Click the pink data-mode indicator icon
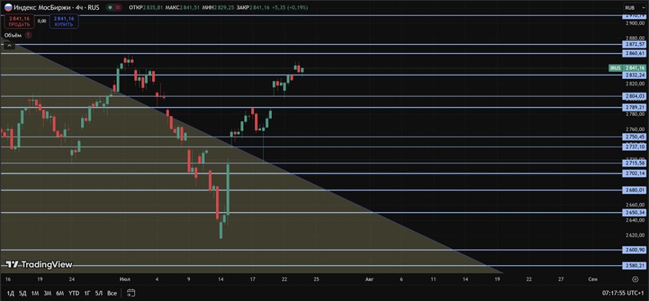The image size is (649, 301). [x=119, y=7]
